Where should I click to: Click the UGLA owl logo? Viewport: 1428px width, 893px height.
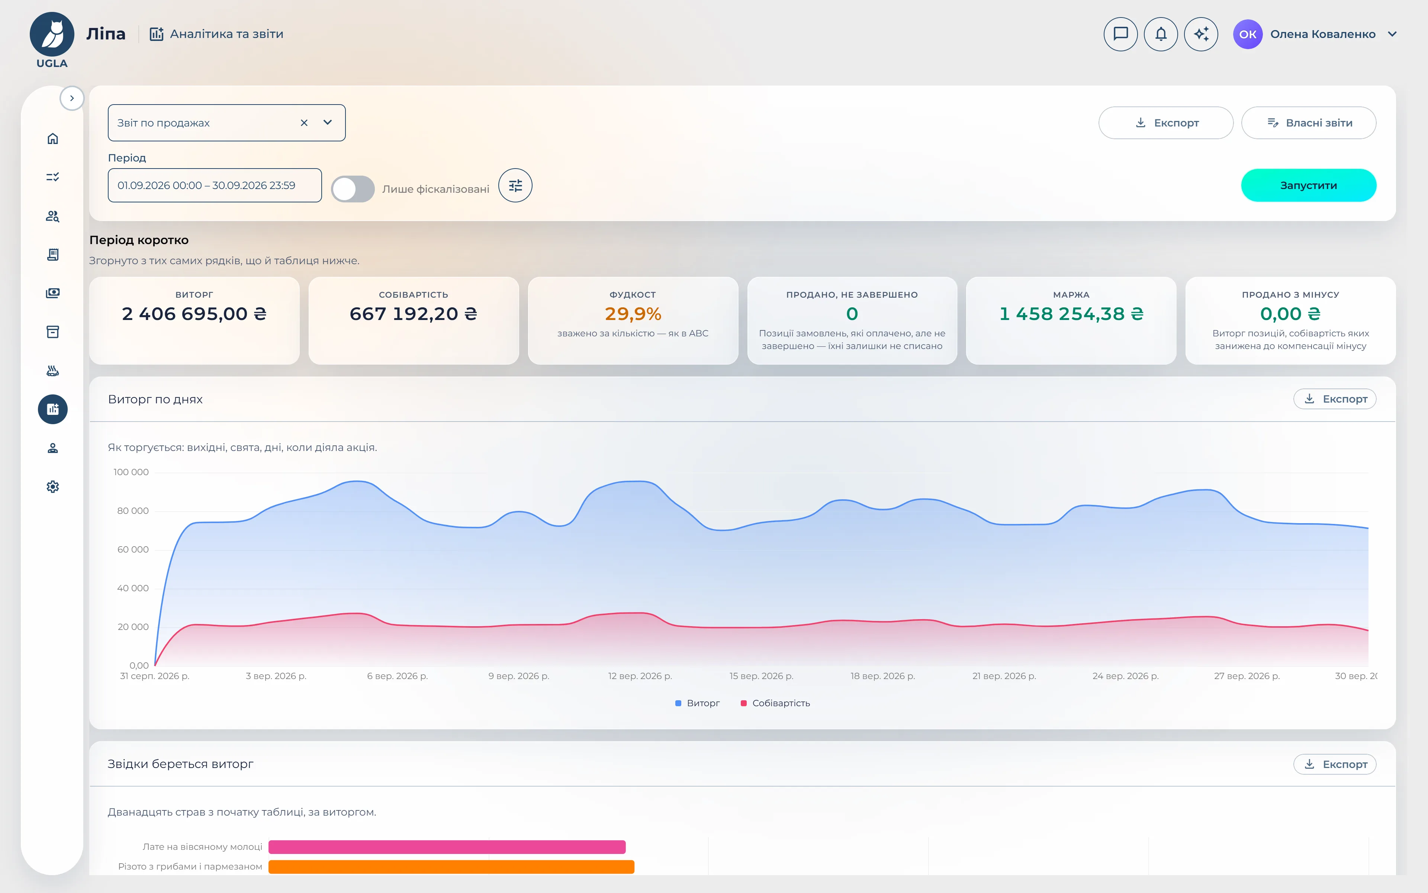click(x=52, y=39)
